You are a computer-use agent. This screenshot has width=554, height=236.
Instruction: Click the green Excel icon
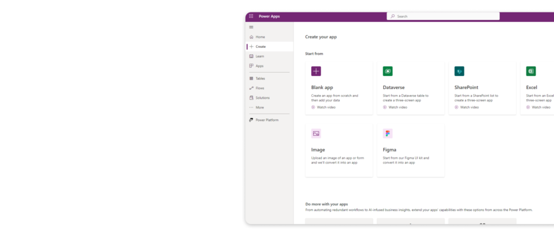(x=530, y=71)
